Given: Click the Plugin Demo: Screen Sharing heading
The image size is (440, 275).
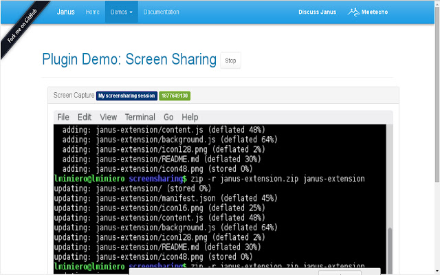Looking at the screenshot, I should [x=129, y=60].
